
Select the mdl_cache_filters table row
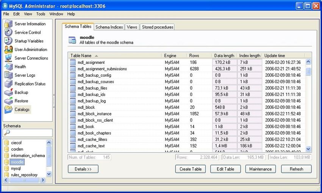[x=187, y=139]
